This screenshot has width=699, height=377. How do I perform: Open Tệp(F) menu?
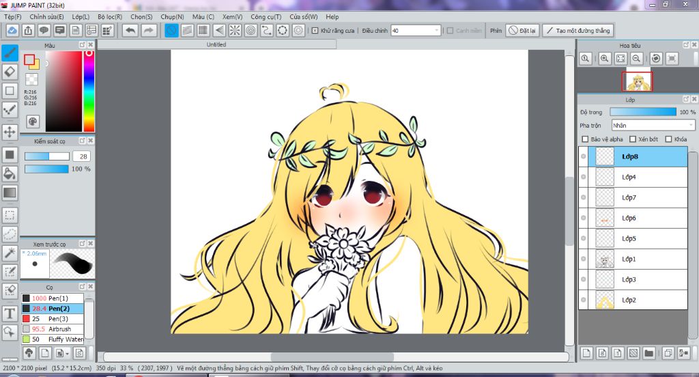pyautogui.click(x=12, y=16)
